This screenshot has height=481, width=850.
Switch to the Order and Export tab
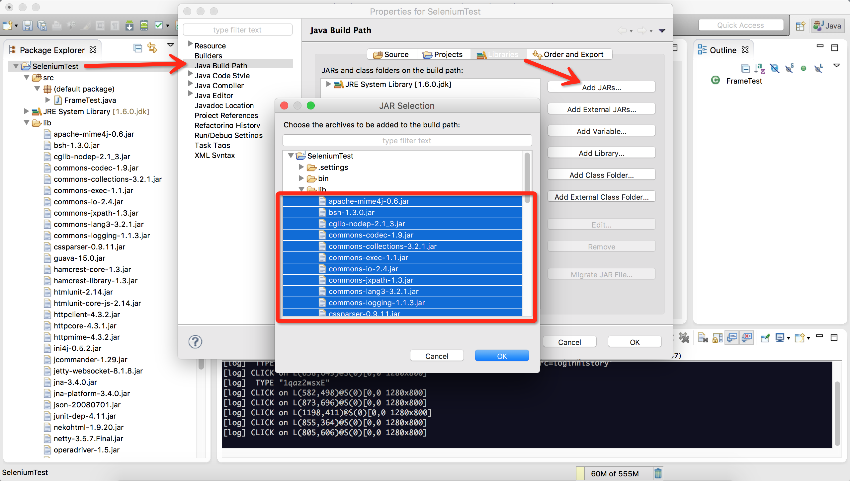569,54
